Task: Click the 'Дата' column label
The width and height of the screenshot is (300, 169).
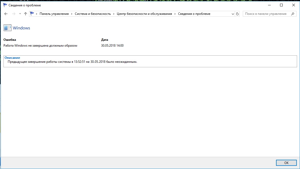Action: 105,39
